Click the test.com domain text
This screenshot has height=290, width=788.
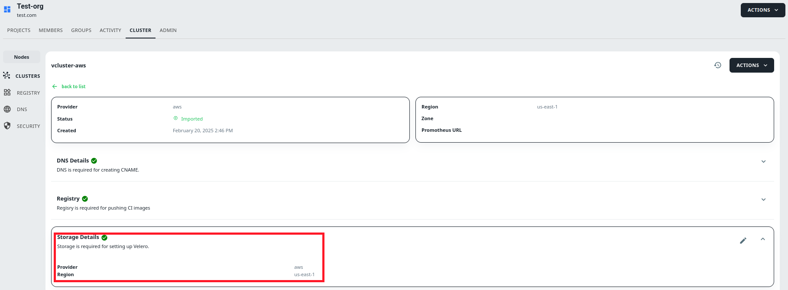[26, 15]
